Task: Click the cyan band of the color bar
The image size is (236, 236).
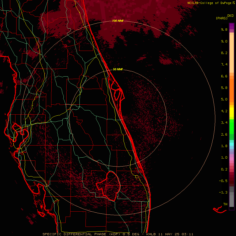Action: click(232, 144)
